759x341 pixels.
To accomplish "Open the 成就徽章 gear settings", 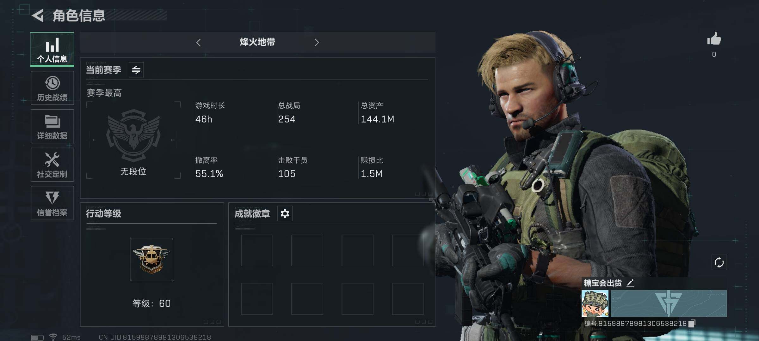I will coord(285,214).
